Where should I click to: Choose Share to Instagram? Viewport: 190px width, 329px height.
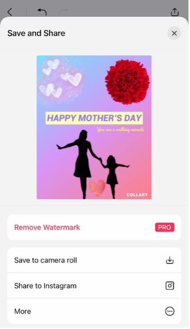[94, 286]
